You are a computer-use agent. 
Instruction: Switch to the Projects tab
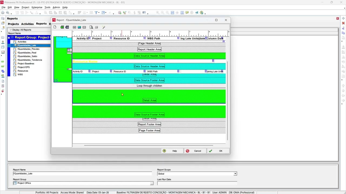(x=13, y=24)
